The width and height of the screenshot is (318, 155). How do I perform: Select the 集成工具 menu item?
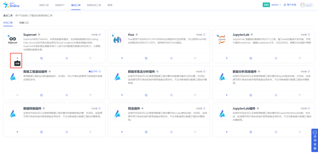click(x=76, y=5)
